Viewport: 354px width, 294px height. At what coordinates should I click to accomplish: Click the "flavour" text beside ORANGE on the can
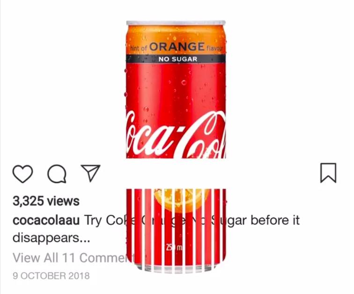click(x=214, y=48)
